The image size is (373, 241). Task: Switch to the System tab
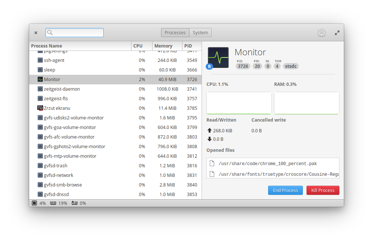click(200, 32)
